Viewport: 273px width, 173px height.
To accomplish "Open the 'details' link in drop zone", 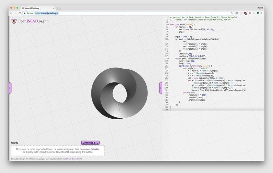I will click(94, 149).
